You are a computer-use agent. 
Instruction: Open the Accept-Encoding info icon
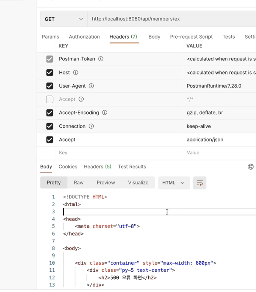(105, 112)
